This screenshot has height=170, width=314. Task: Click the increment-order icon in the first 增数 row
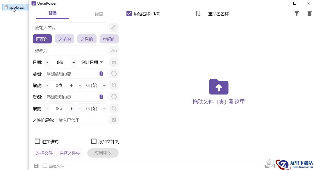click(114, 85)
